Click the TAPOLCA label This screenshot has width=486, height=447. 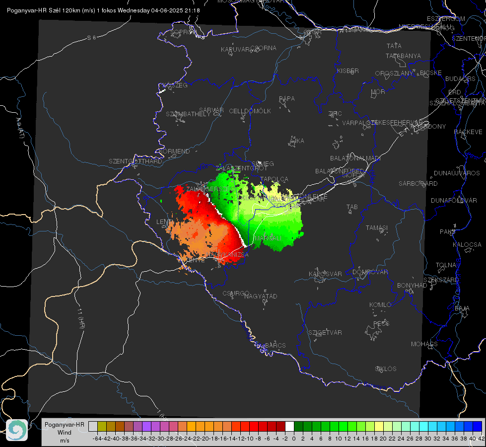[274, 179]
